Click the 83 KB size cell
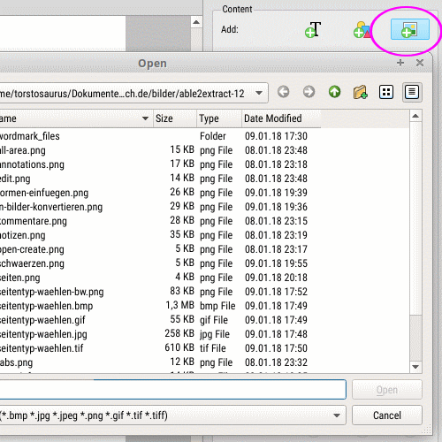Viewport: 442px width, 442px height. (182, 291)
